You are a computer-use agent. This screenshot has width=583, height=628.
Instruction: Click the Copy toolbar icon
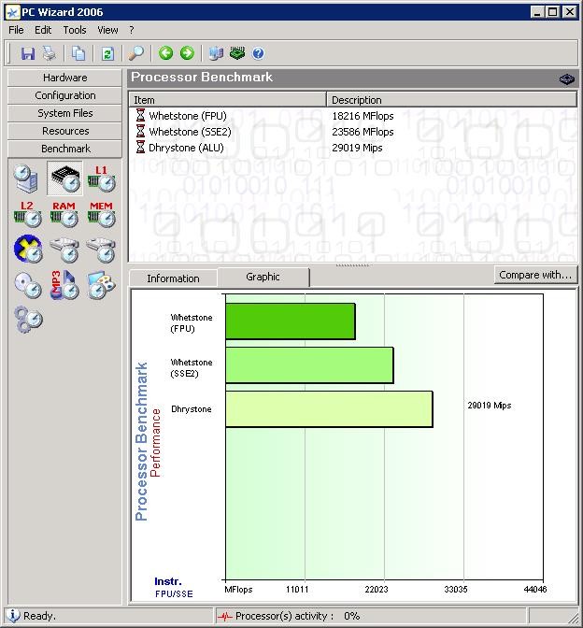pos(78,53)
